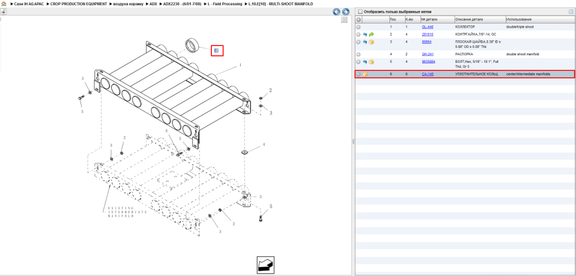Select the ПЛОСКАЯ ШАЙБА description cell
This screenshot has height=276, width=576.
pos(479,44)
